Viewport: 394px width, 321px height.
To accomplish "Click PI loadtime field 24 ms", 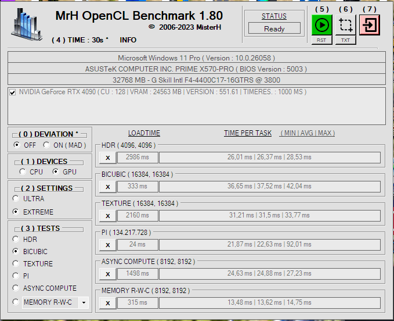I will click(138, 245).
